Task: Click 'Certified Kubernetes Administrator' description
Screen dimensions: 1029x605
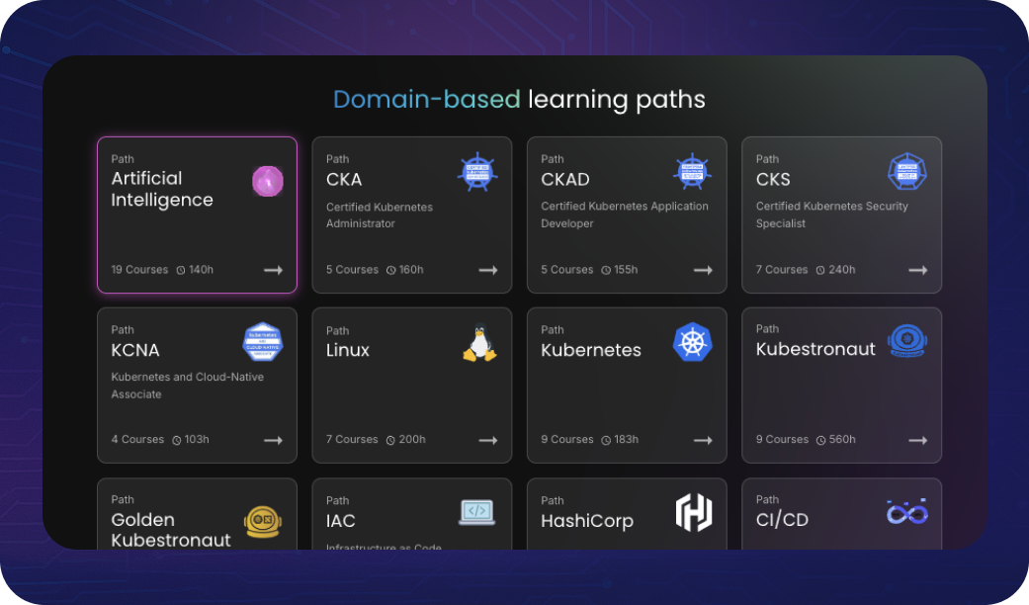Action: (380, 216)
